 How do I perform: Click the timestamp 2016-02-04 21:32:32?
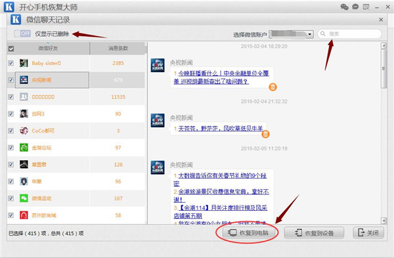pyautogui.click(x=264, y=101)
